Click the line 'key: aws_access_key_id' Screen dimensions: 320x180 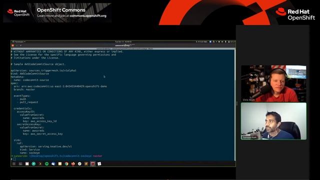point(39,121)
